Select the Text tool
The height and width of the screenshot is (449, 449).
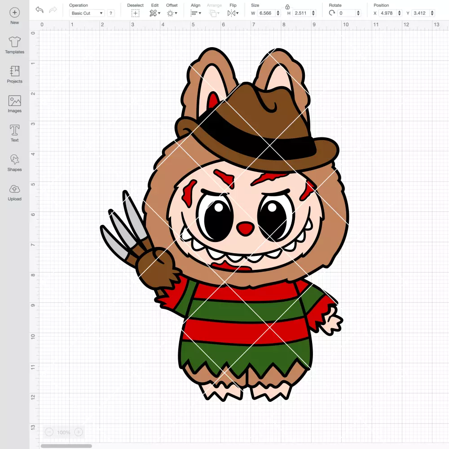click(x=15, y=133)
